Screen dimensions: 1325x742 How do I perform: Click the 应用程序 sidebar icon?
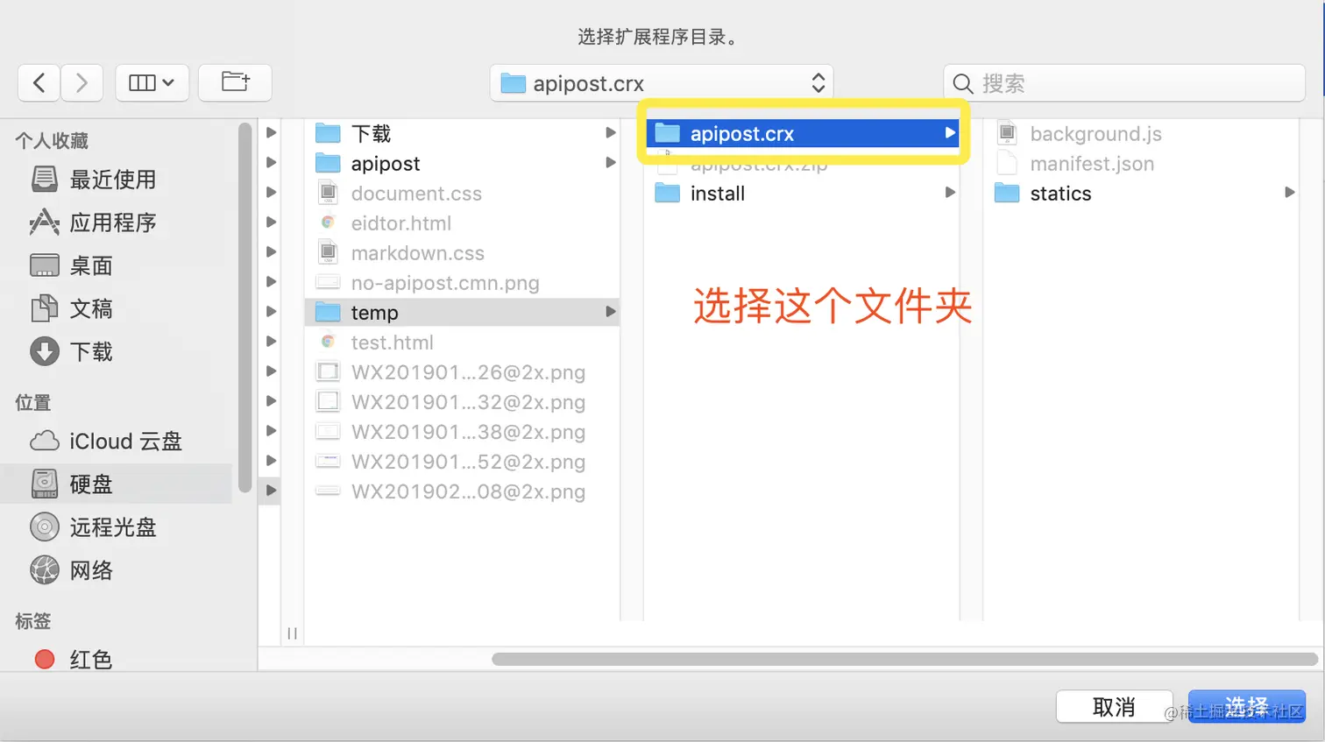(x=45, y=223)
